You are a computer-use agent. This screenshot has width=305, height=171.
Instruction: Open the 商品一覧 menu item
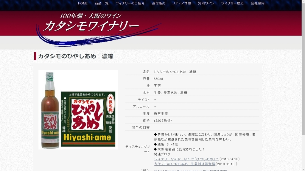click(102, 3)
